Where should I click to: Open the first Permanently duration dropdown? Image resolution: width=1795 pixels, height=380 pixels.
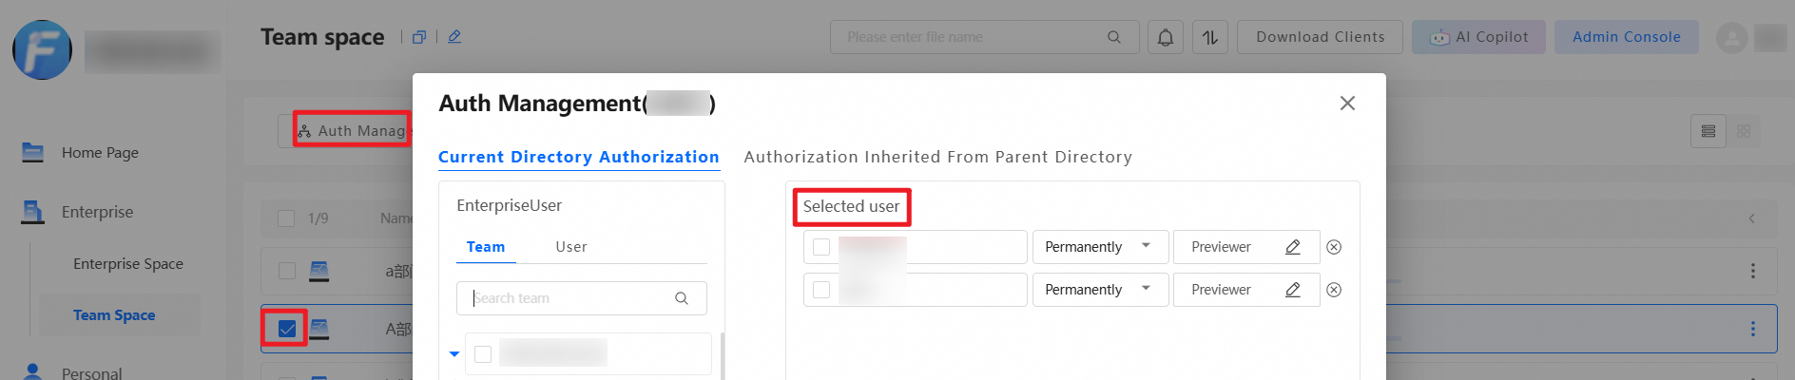coord(1100,247)
